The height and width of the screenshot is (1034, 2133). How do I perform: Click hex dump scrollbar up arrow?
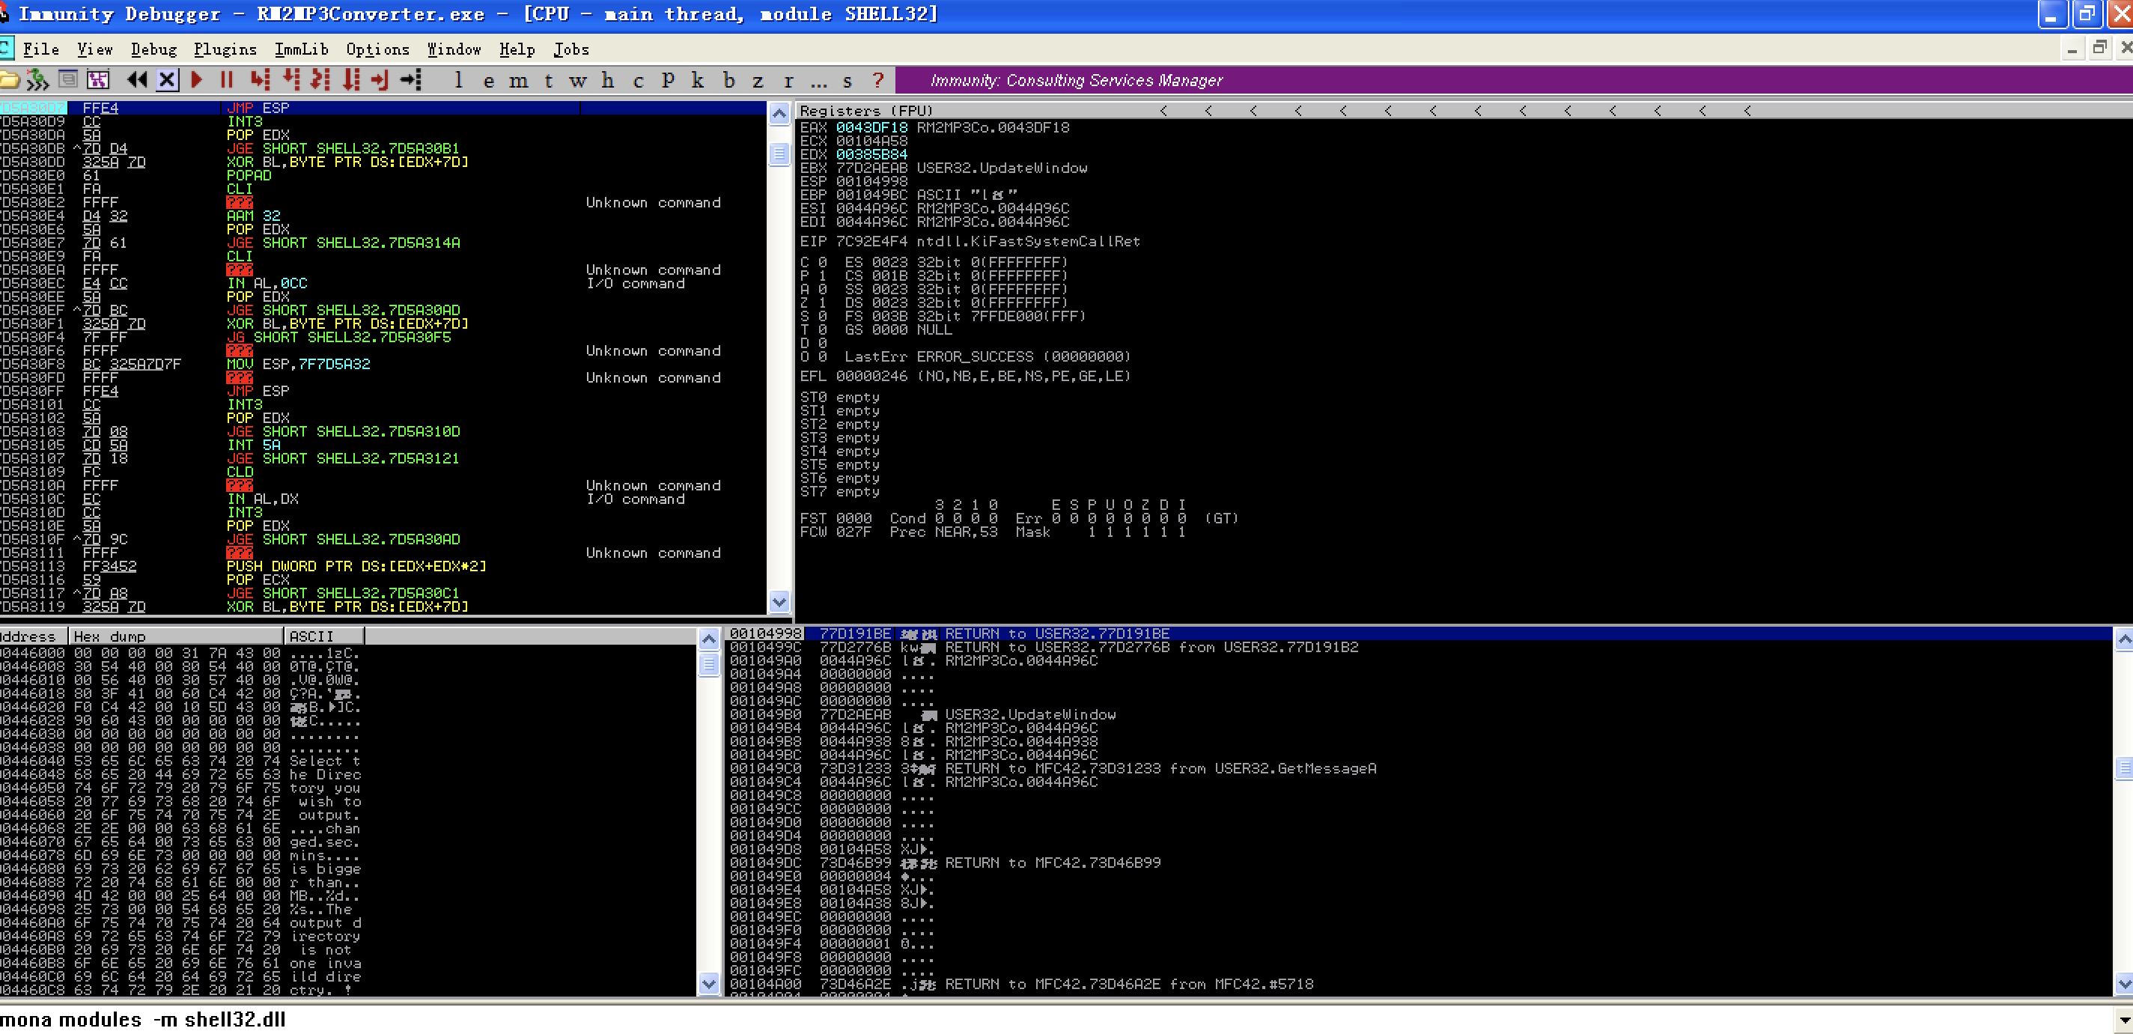pyautogui.click(x=709, y=639)
